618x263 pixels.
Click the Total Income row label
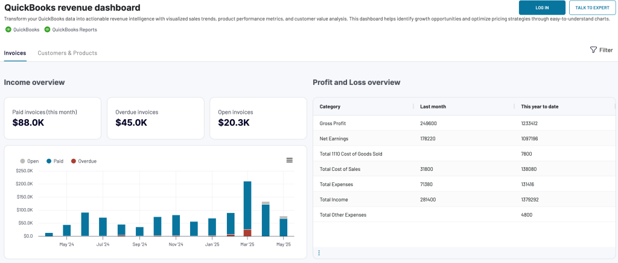333,200
